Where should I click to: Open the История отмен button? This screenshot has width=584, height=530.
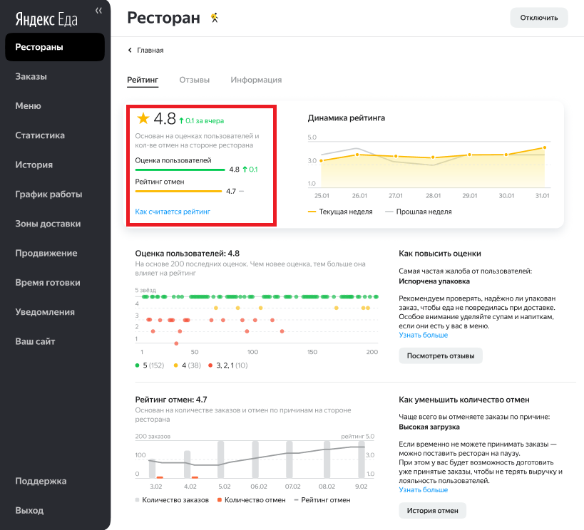pyautogui.click(x=432, y=510)
